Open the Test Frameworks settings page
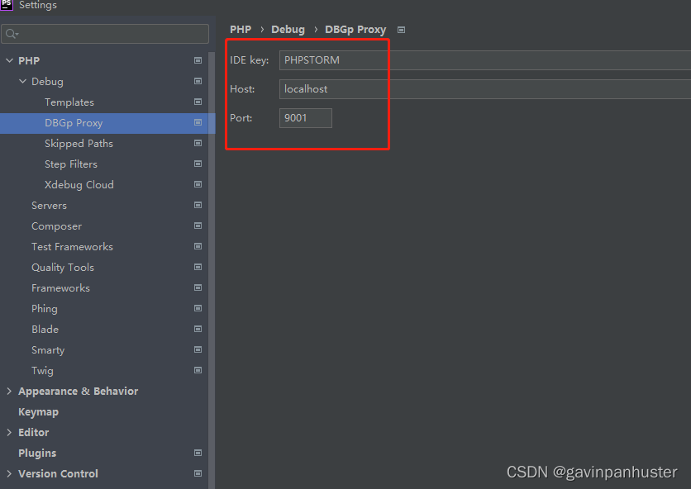691x489 pixels. 72,247
